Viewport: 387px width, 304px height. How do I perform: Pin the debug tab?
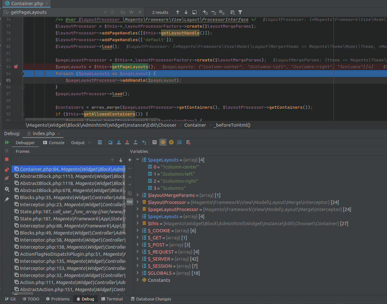pos(7,199)
